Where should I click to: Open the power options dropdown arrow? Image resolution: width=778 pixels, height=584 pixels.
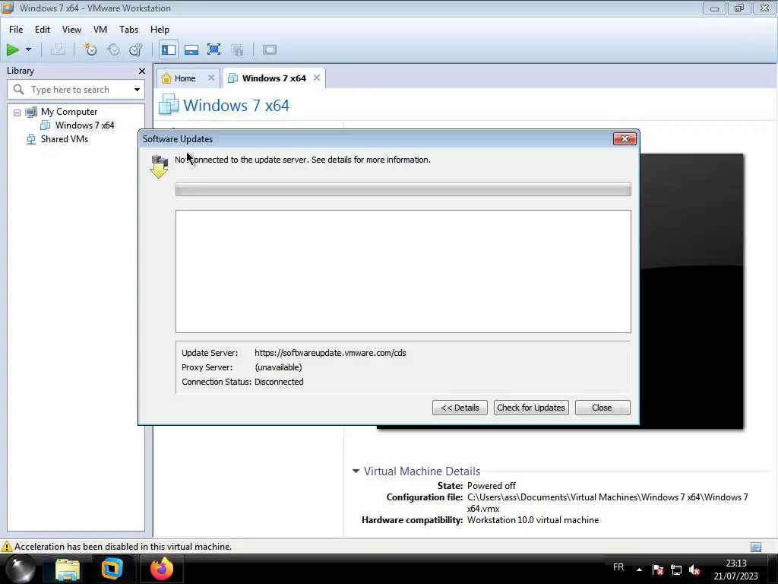[28, 49]
